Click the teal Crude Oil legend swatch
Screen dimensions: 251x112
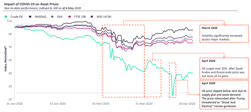pyautogui.click(x=5, y=17)
